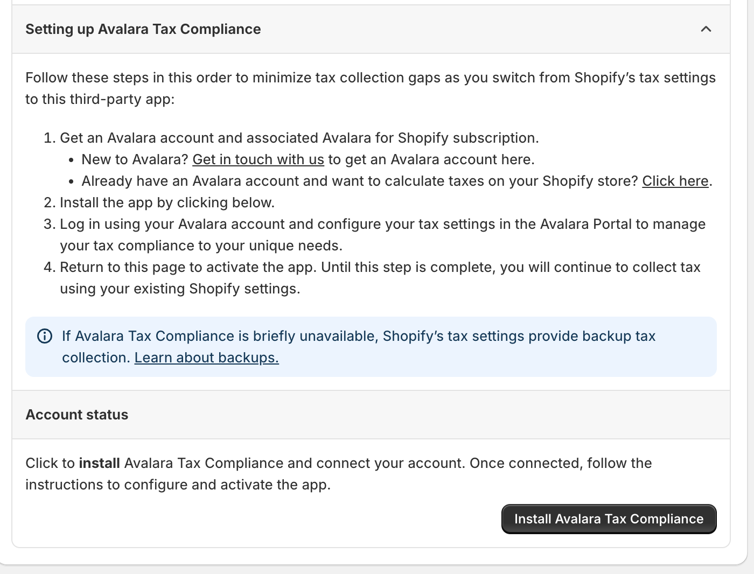754x574 pixels.
Task: Select the Account status section header
Action: click(x=76, y=415)
